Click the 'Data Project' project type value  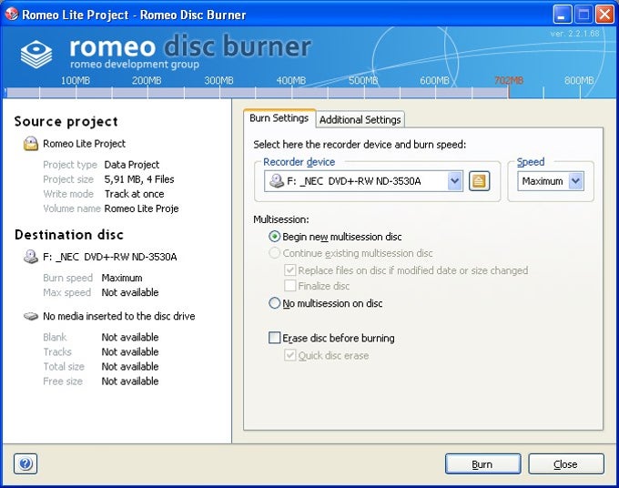coord(132,165)
